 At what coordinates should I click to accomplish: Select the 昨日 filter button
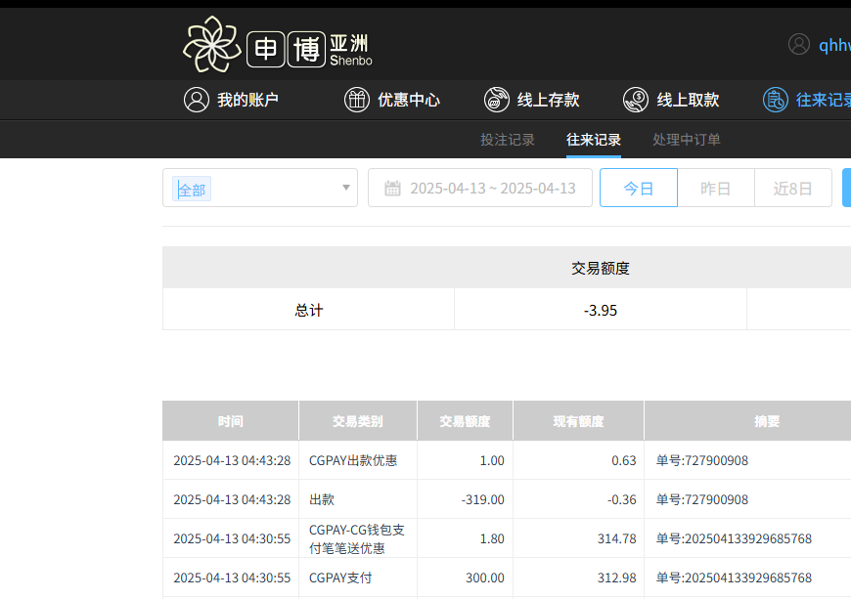click(x=715, y=187)
